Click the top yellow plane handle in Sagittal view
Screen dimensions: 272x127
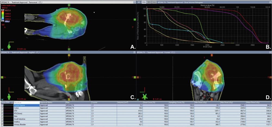click(x=69, y=55)
